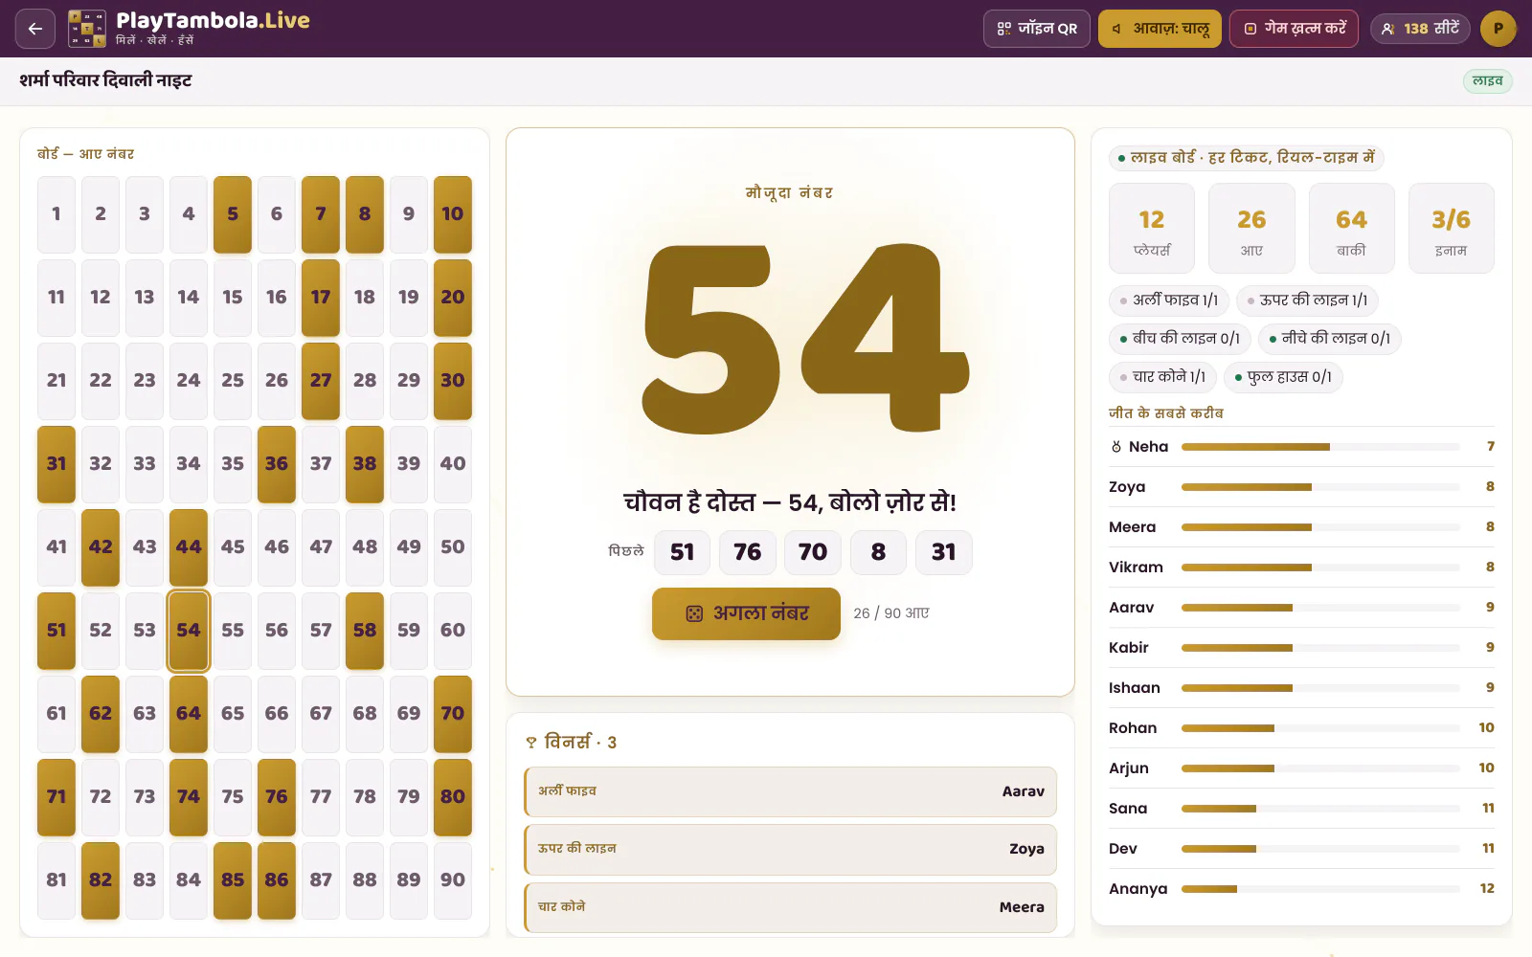Click the 26 आए stat card
Viewport: 1532px width, 957px height.
(1251, 229)
